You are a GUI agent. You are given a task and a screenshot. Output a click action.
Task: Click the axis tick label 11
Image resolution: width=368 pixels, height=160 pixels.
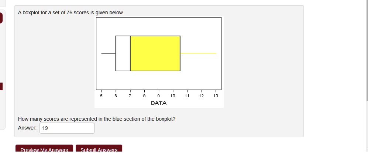[x=187, y=96]
